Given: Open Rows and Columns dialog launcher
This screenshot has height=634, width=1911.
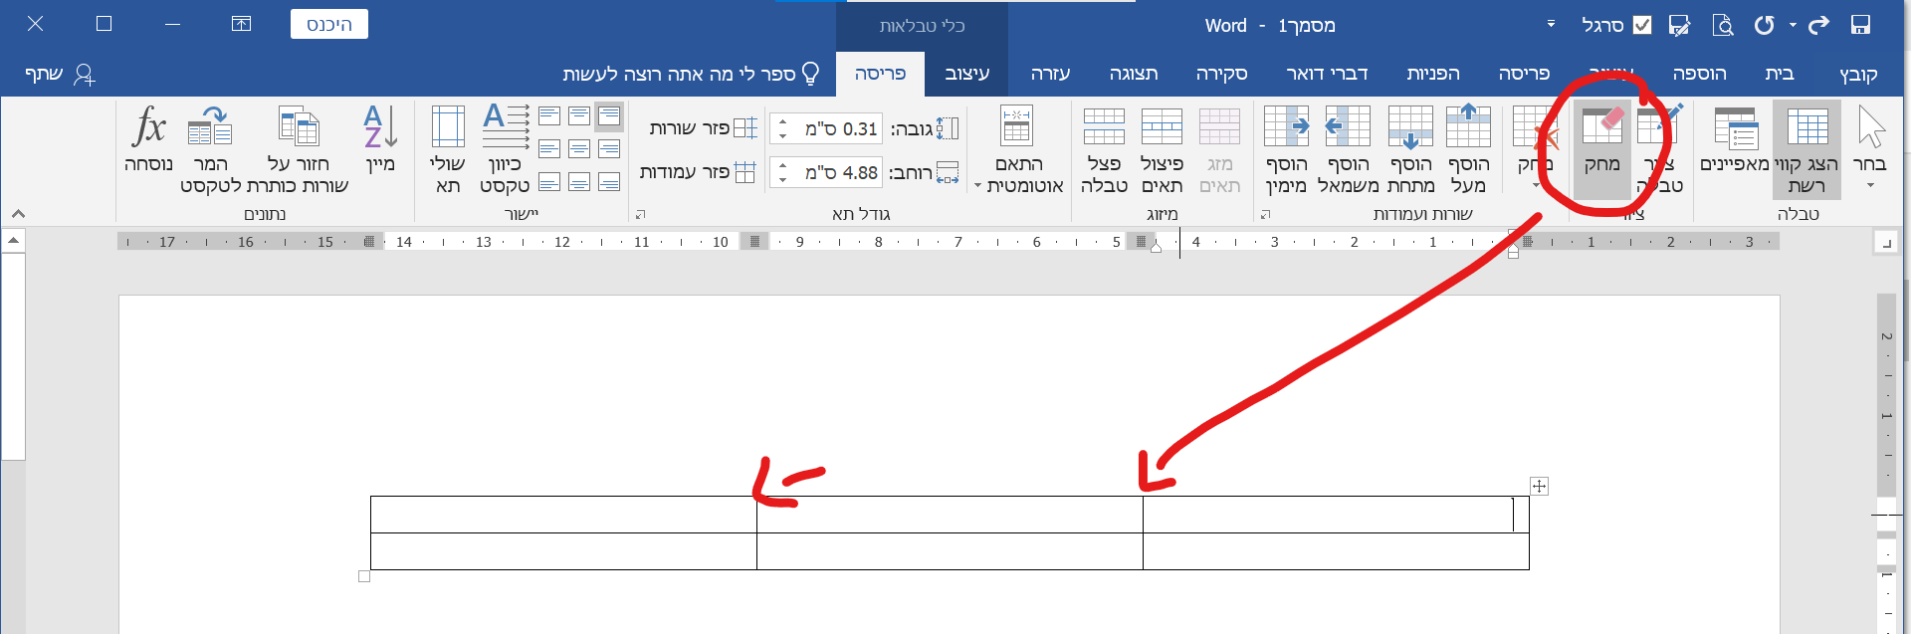Looking at the screenshot, I should (1266, 214).
